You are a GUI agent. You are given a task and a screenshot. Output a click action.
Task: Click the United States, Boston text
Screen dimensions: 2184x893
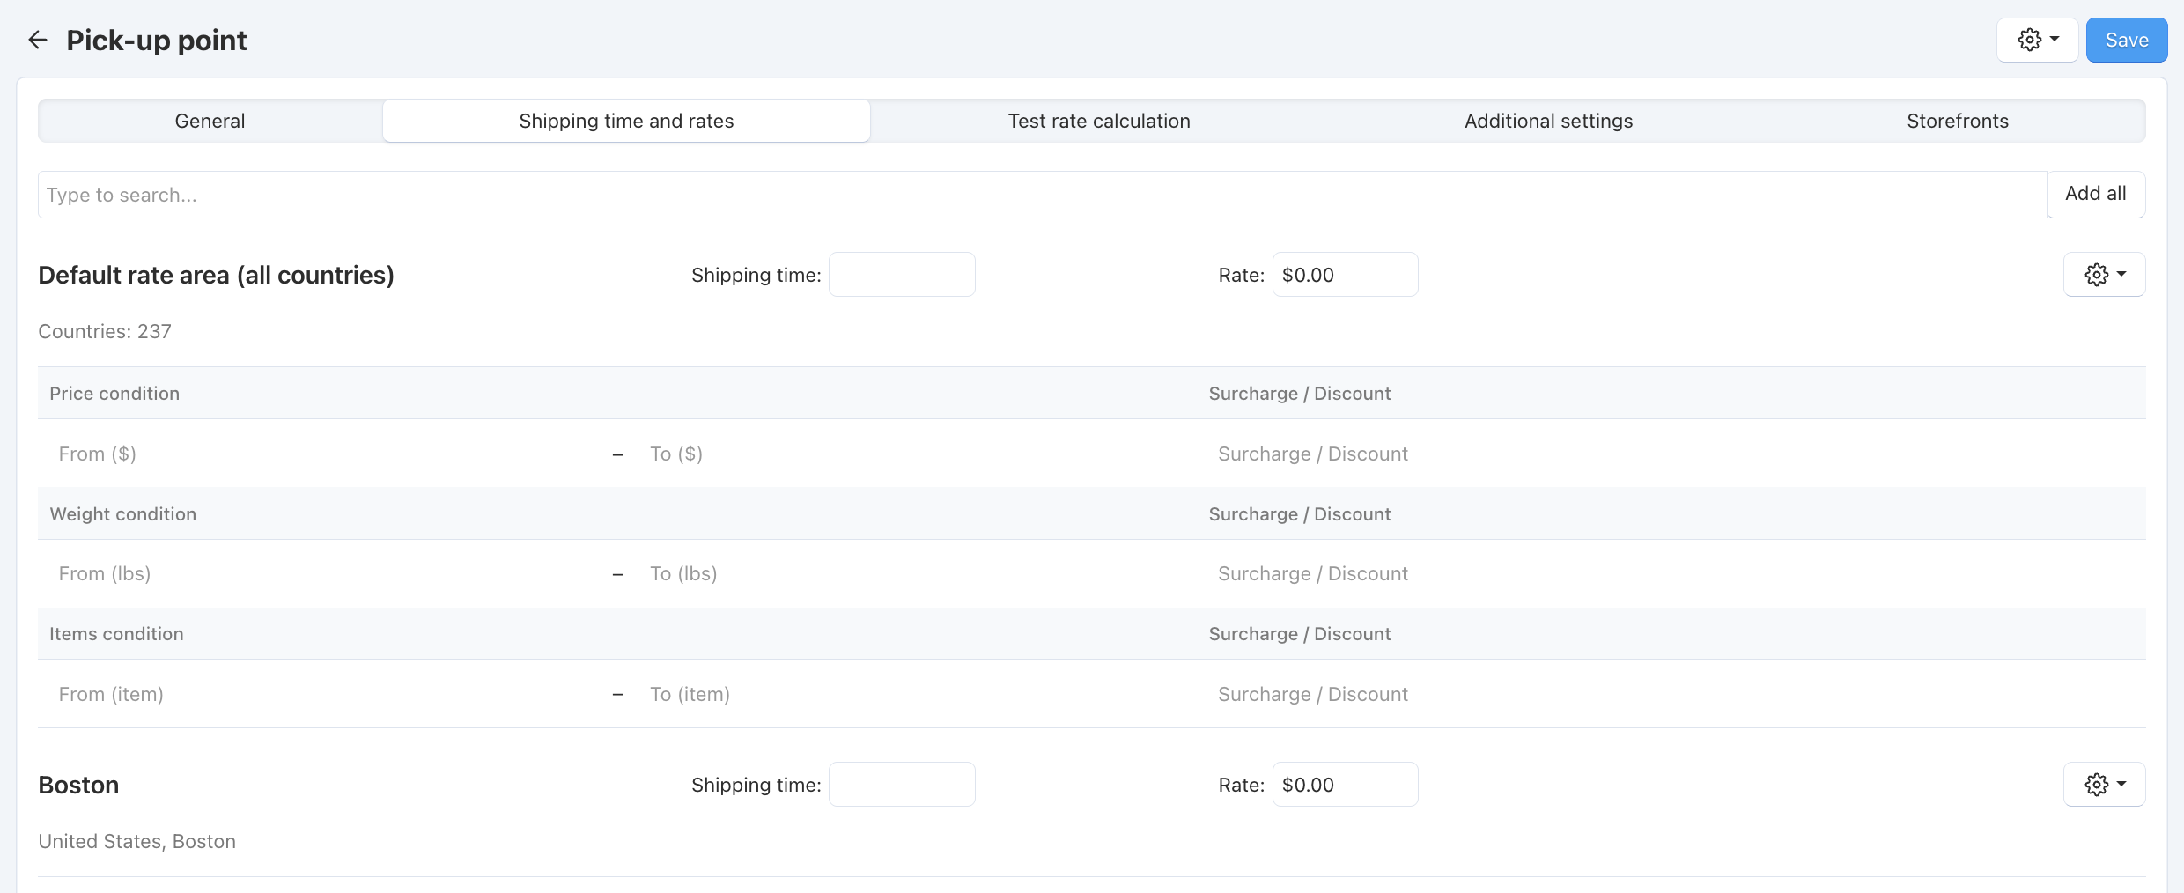[x=137, y=841]
